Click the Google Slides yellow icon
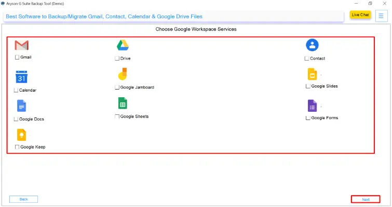 click(x=312, y=74)
